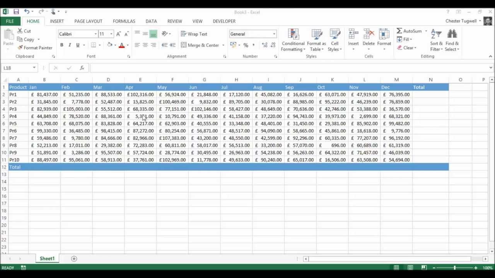Click the percent style icon
Screen dimensions: 495x278
[246, 45]
